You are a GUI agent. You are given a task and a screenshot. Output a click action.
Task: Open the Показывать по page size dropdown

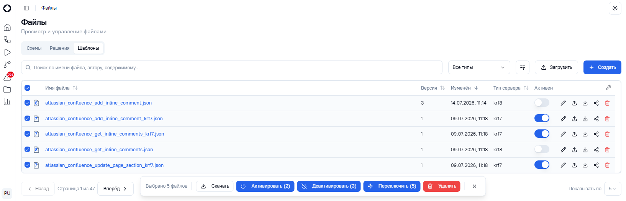[x=612, y=189]
